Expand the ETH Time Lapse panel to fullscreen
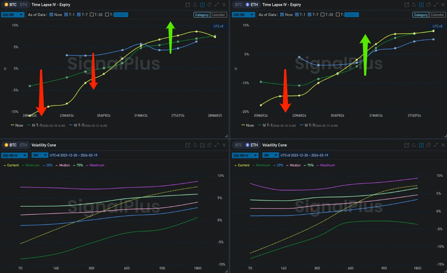This screenshot has height=273, width=447. click(x=435, y=5)
